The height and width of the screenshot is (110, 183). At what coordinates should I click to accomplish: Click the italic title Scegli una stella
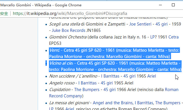(65, 24)
